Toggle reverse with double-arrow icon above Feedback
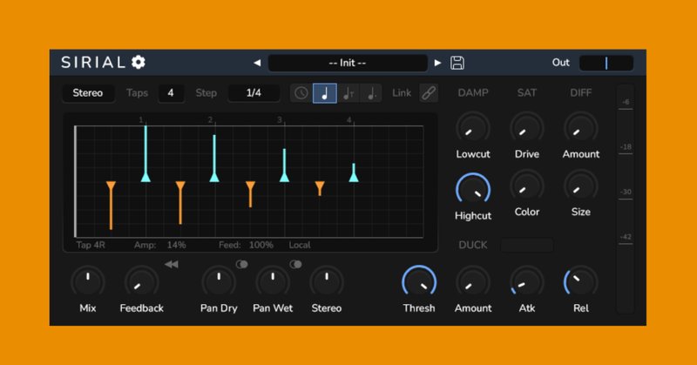697x365 pixels. (x=171, y=265)
